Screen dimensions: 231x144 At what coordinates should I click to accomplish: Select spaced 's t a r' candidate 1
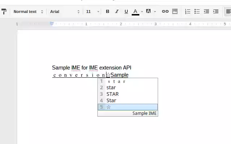tap(128, 81)
